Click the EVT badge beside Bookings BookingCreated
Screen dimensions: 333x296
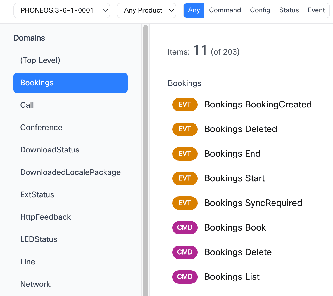pos(185,104)
